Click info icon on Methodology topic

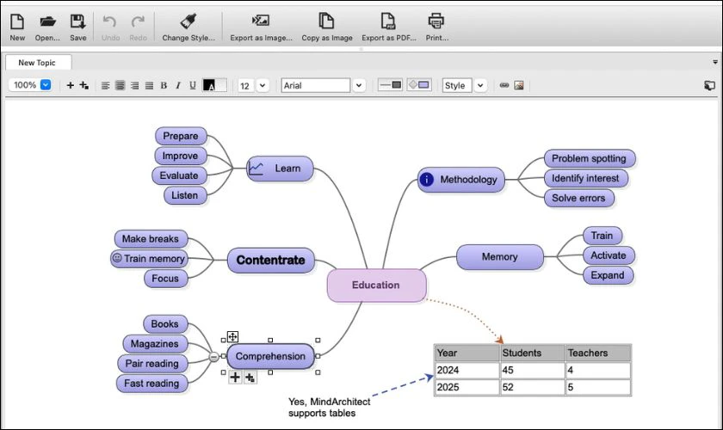coord(427,179)
